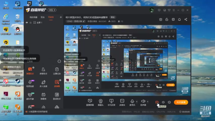Click the 修改 edit title button
The width and height of the screenshot is (215, 121).
click(x=113, y=17)
